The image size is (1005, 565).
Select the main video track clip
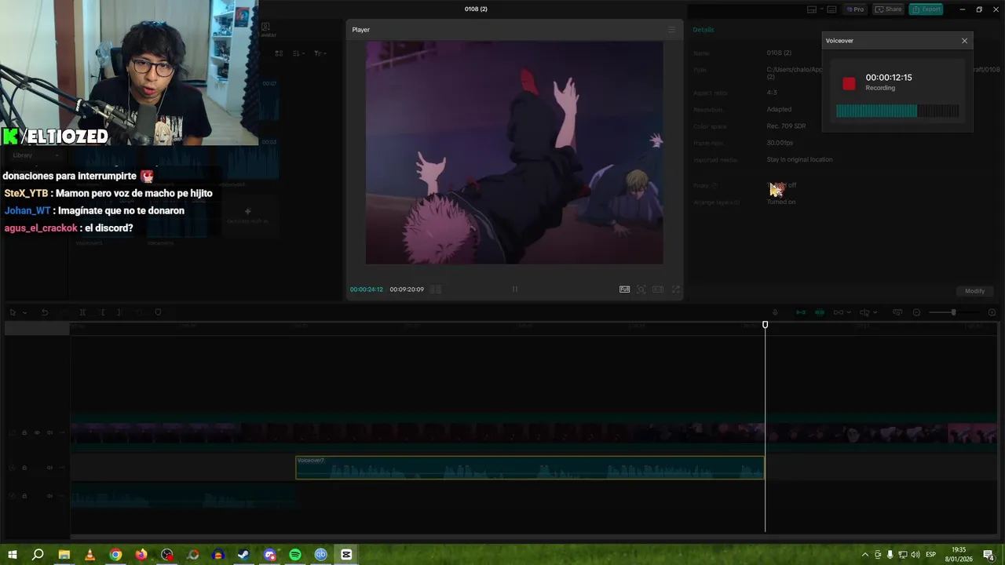(534, 433)
